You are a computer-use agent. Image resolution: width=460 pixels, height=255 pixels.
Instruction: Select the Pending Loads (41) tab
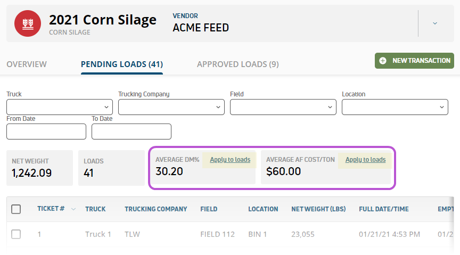(x=122, y=64)
